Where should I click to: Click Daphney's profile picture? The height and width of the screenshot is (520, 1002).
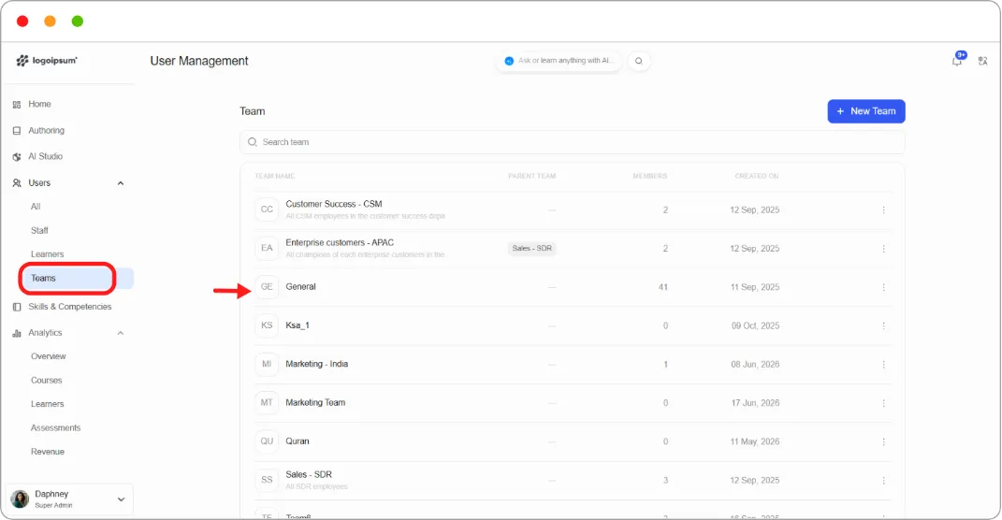click(20, 498)
